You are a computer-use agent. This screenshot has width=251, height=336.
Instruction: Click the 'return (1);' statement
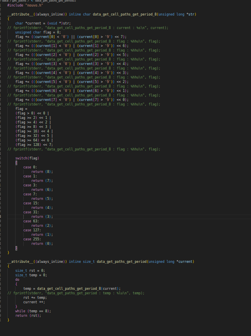42,235
